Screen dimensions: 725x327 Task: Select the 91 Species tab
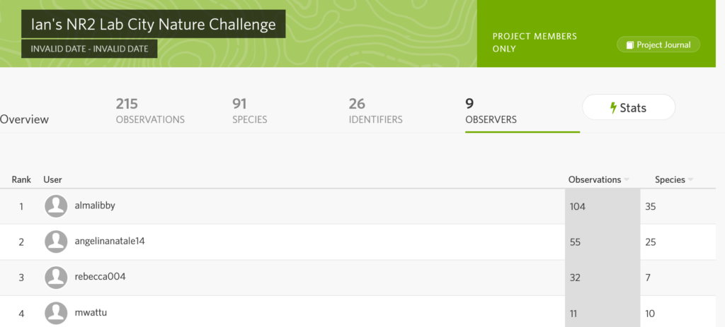point(250,112)
